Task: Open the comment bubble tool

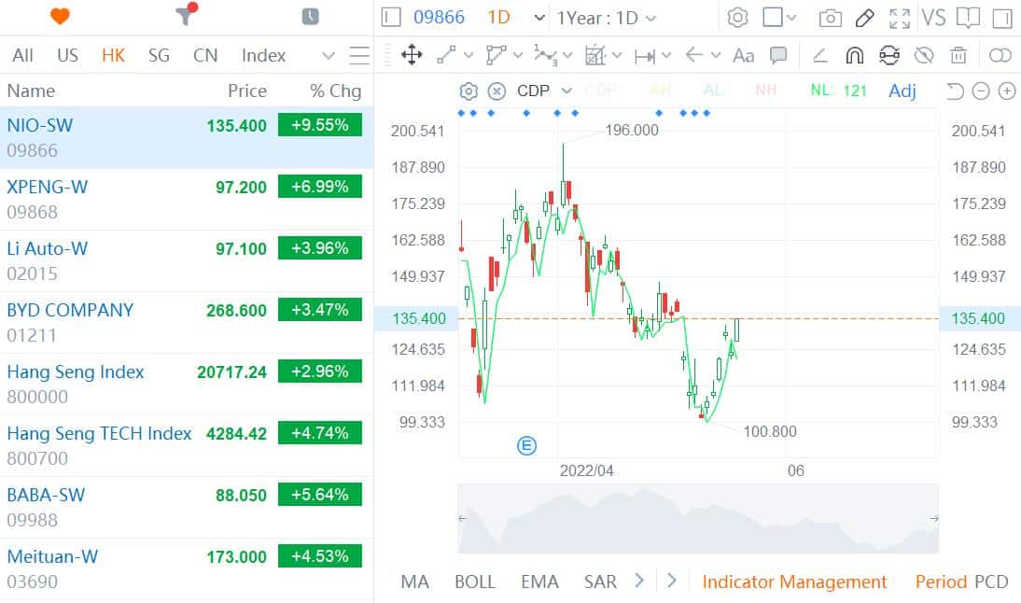Action: (778, 56)
